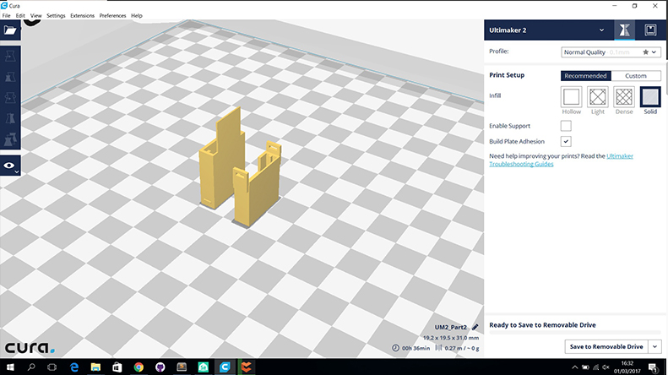Choose Dense infill option
This screenshot has width=668, height=375.
click(x=624, y=97)
